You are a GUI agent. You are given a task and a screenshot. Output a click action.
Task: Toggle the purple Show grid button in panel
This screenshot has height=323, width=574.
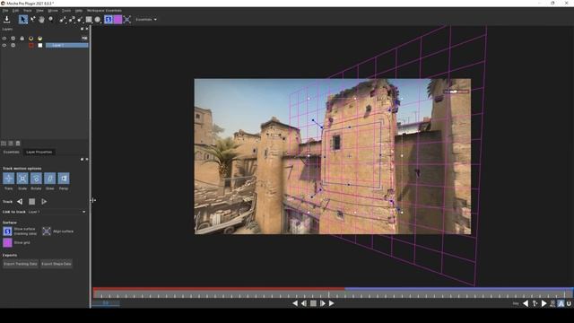coord(7,242)
